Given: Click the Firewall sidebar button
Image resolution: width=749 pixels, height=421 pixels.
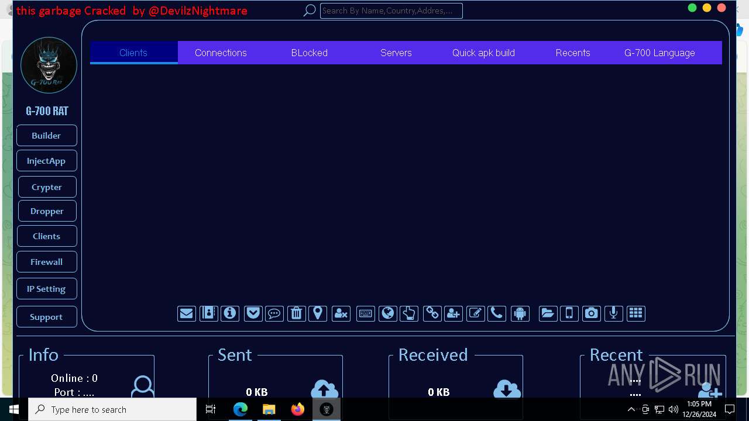Looking at the screenshot, I should point(46,262).
